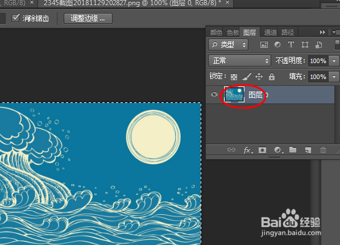The height and width of the screenshot is (245, 340).
Task: Collapse panels with the double-arrow icon
Action: 322,32
